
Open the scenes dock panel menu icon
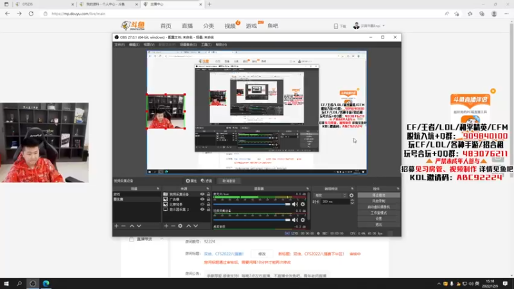tap(158, 189)
